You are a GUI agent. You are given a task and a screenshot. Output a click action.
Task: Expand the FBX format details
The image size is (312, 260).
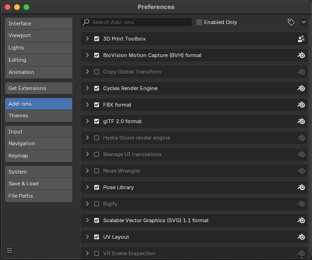tap(87, 105)
